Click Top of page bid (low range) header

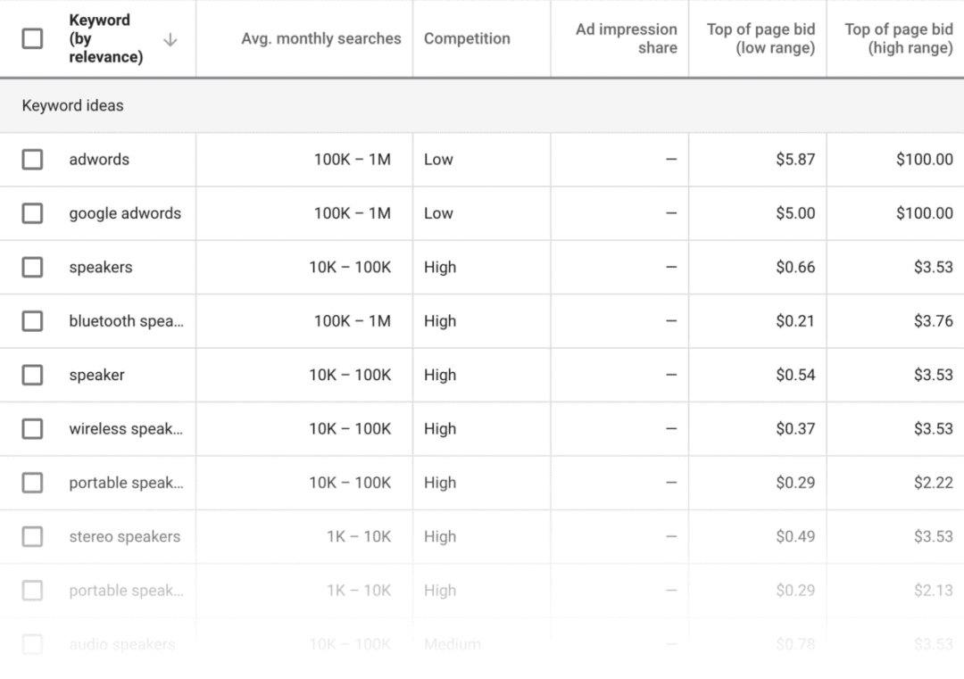pyautogui.click(x=760, y=38)
